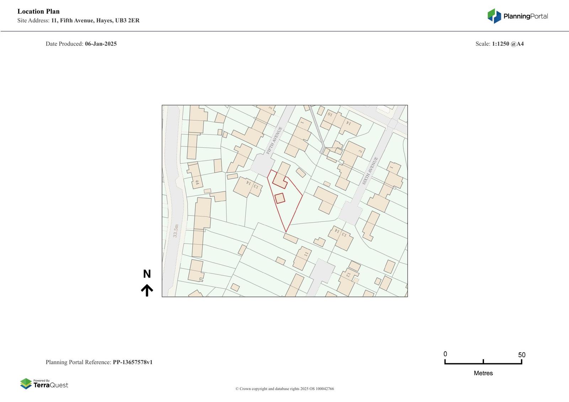The height and width of the screenshot is (402, 569).
Task: Click the TerraQuest layered logo icon
Action: 26,384
